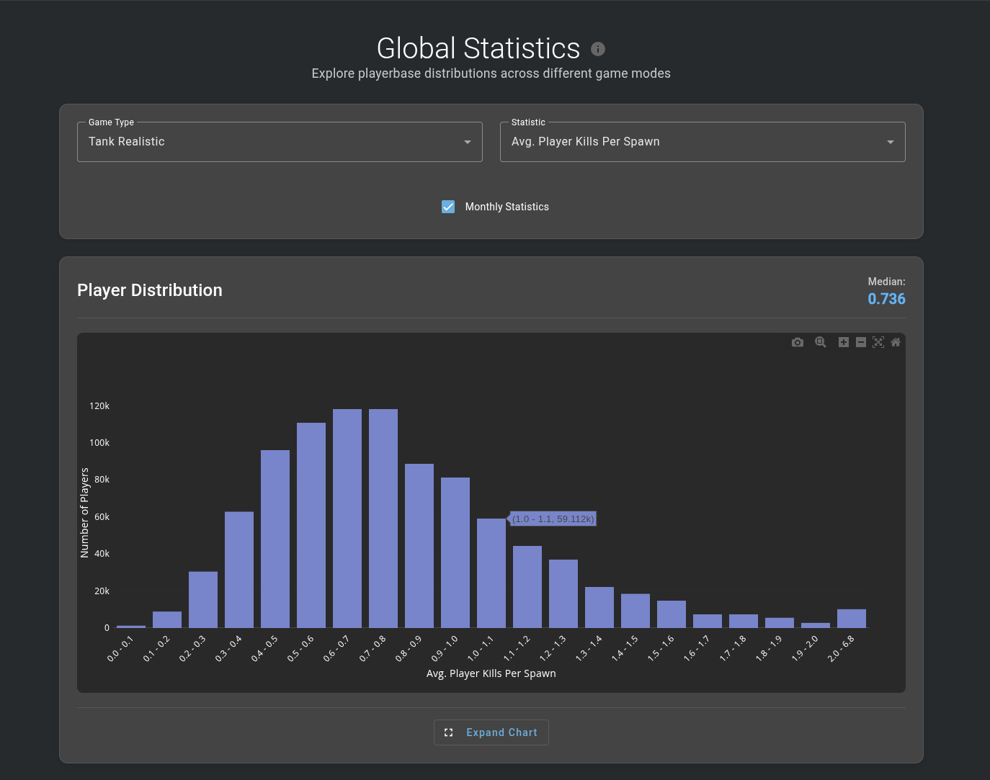Reset axes with the home icon

[896, 342]
